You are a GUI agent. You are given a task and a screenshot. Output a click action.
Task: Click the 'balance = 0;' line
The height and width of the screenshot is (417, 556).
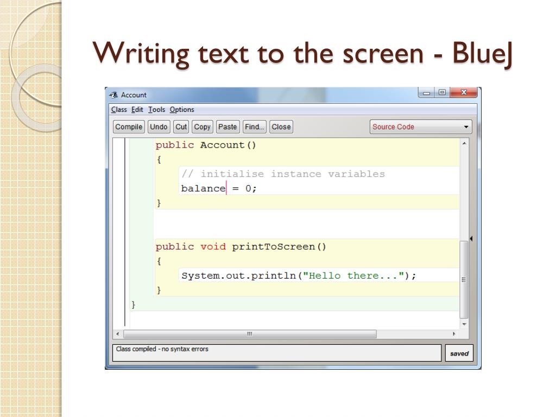[x=219, y=188]
